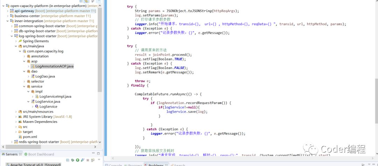Click the LogService interface icon
This screenshot has width=378, height=166.
pos(37,107)
